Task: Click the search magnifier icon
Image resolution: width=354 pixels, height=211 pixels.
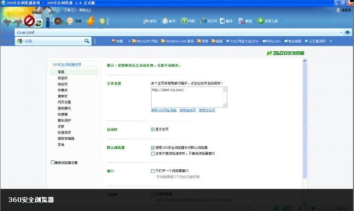Action: [x=87, y=41]
